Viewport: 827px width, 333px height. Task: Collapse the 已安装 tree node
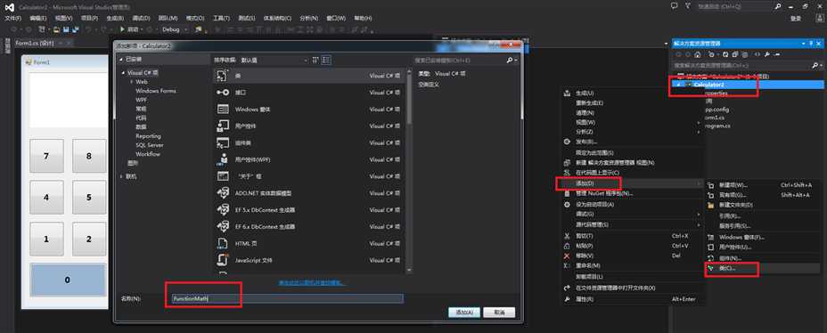click(x=122, y=60)
